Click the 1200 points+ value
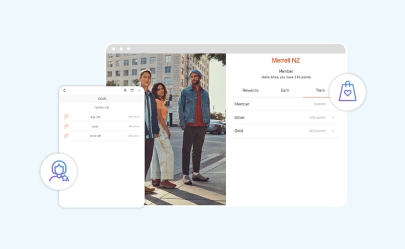 (318, 118)
